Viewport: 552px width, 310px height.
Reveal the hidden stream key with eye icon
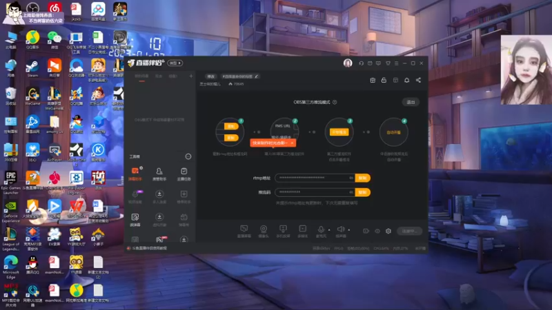coord(351,192)
